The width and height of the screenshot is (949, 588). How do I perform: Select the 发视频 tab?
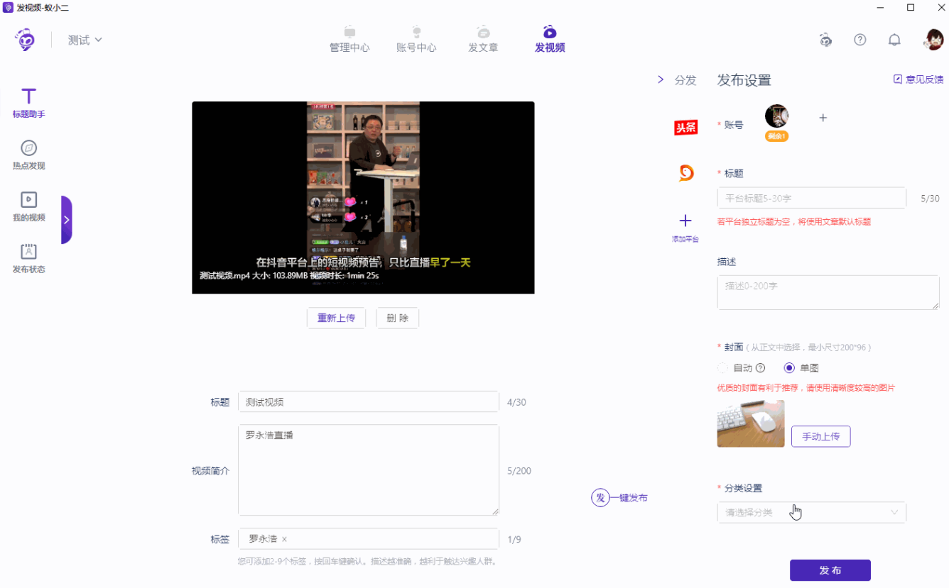(550, 40)
